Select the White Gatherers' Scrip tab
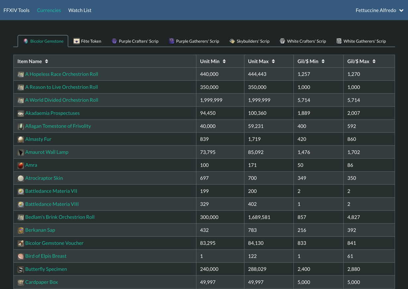 pyautogui.click(x=361, y=41)
